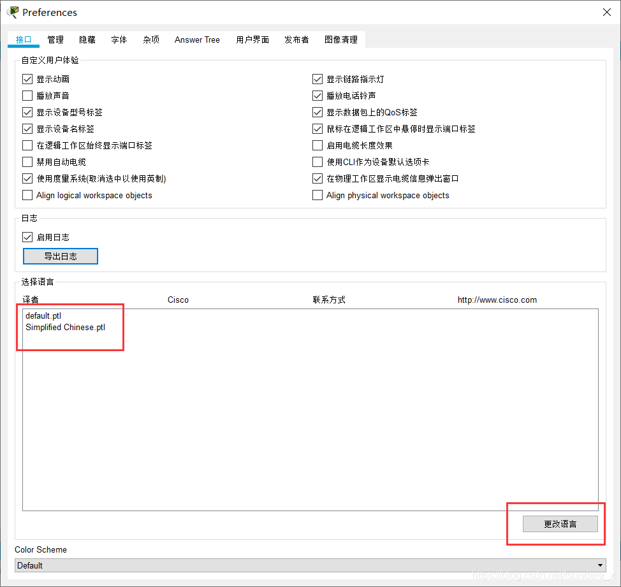Switch to the 用户界面 tab
Screen dimensions: 621x587
(x=252, y=40)
